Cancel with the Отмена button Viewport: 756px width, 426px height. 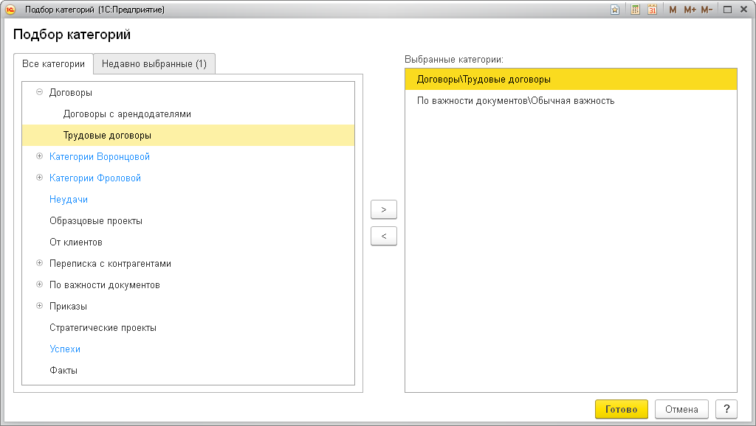pyautogui.click(x=681, y=409)
